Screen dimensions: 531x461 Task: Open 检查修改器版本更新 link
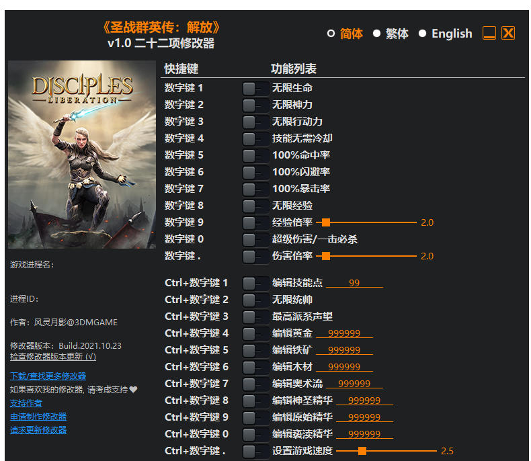pyautogui.click(x=53, y=356)
